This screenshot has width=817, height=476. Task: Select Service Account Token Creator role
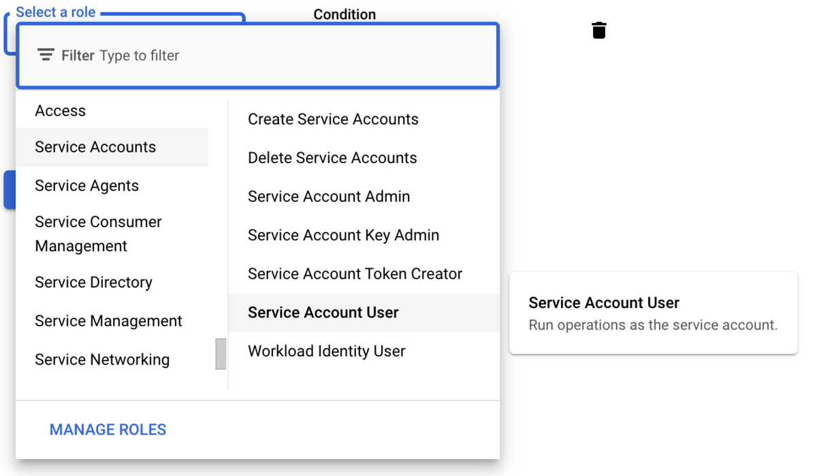pyautogui.click(x=355, y=274)
